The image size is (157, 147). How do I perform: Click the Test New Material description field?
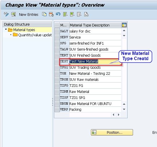click(95, 62)
